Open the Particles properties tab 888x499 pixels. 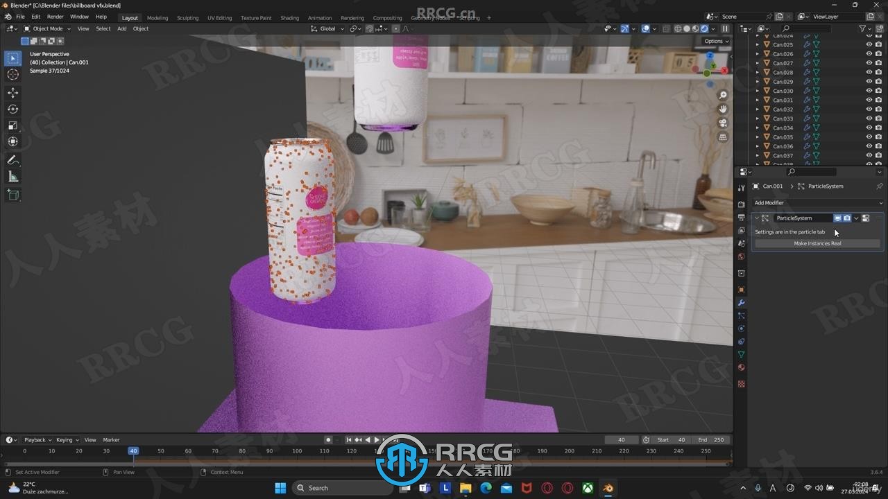[741, 315]
